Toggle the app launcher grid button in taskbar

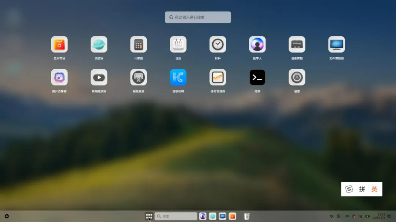tap(149, 216)
